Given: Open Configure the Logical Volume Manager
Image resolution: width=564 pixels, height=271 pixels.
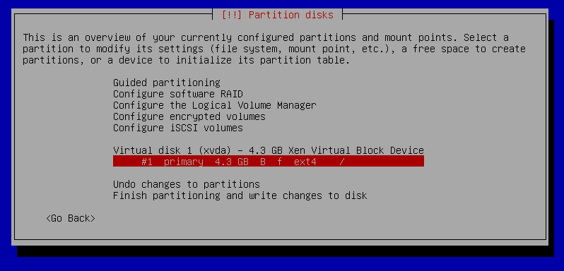Looking at the screenshot, I should tap(214, 106).
